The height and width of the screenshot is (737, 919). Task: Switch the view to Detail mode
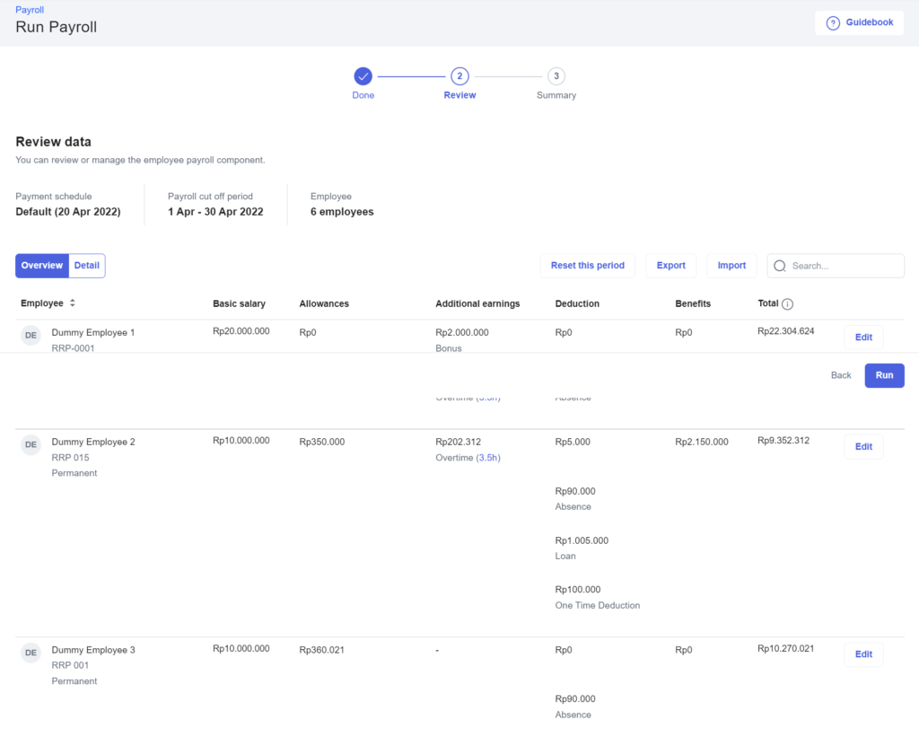click(86, 266)
